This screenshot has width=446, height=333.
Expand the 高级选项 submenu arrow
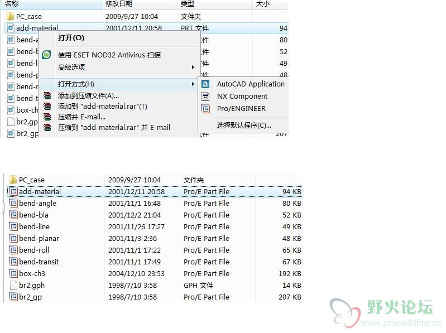193,67
